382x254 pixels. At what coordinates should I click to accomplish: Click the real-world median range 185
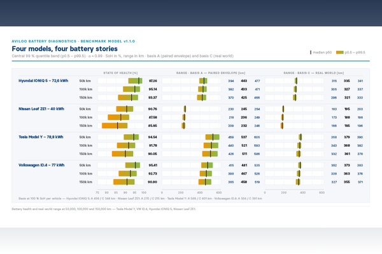[347, 126]
